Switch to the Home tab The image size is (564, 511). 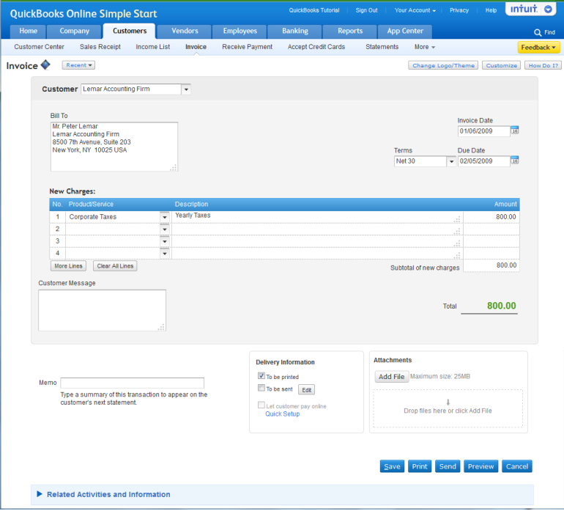click(x=28, y=32)
